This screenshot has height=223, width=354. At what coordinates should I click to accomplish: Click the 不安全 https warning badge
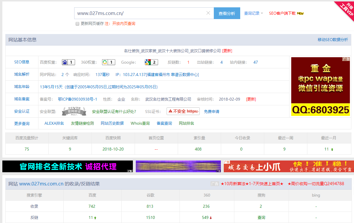point(183,112)
